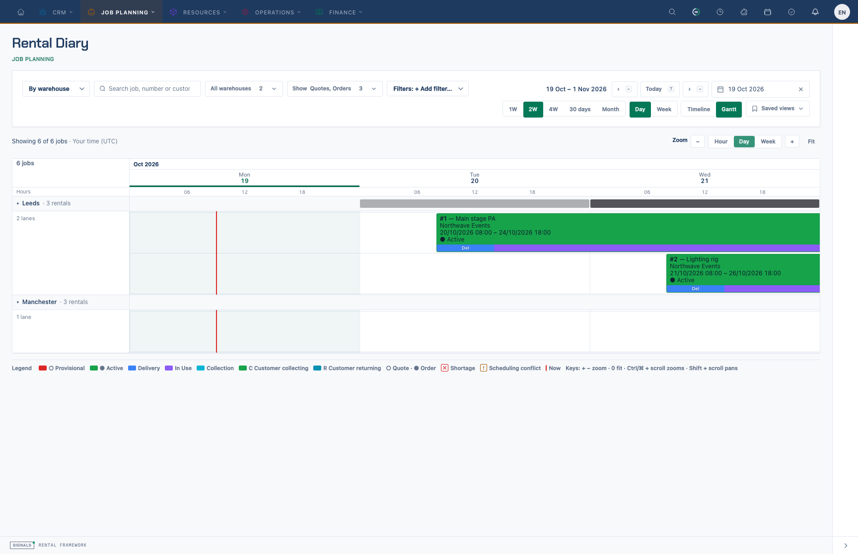The image size is (858, 554).
Task: Focus the search job or customer field
Action: point(147,89)
